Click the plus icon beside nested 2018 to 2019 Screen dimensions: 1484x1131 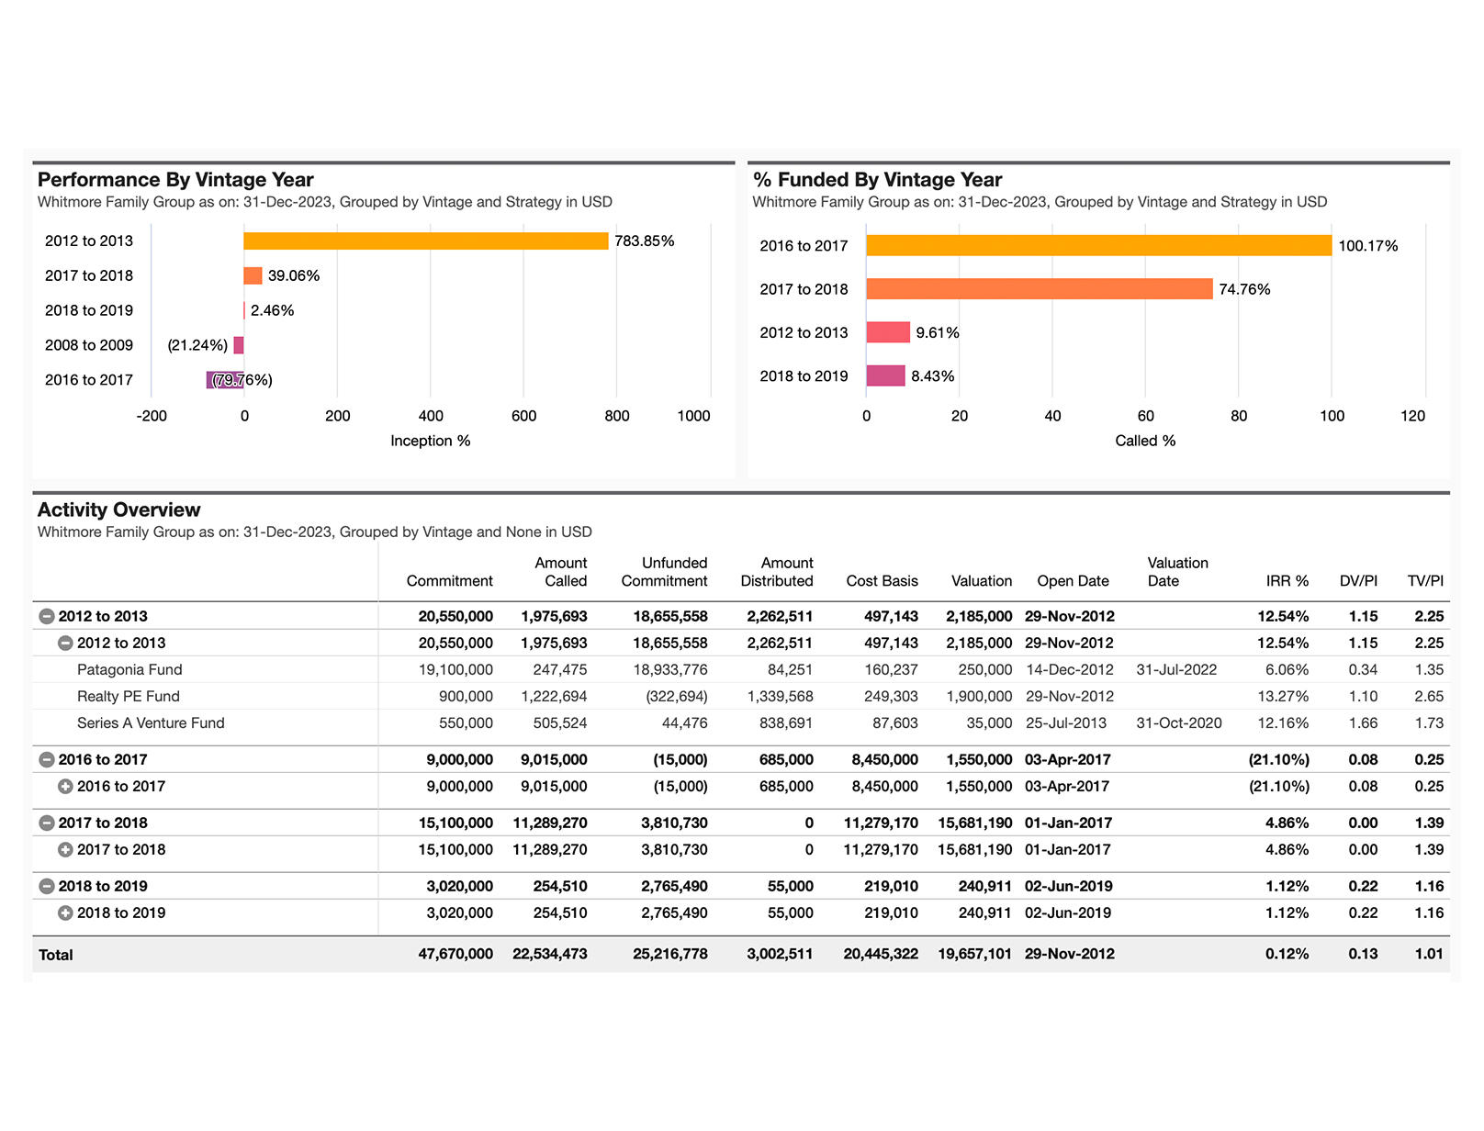65,913
